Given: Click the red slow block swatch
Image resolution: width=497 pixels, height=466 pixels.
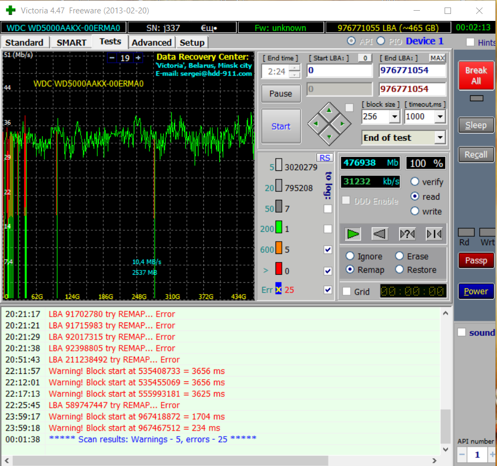Looking at the screenshot, I should [x=279, y=268].
